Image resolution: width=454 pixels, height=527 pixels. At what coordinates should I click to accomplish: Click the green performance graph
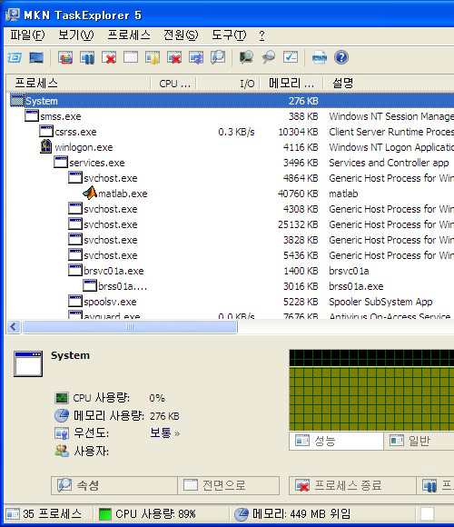[371, 390]
